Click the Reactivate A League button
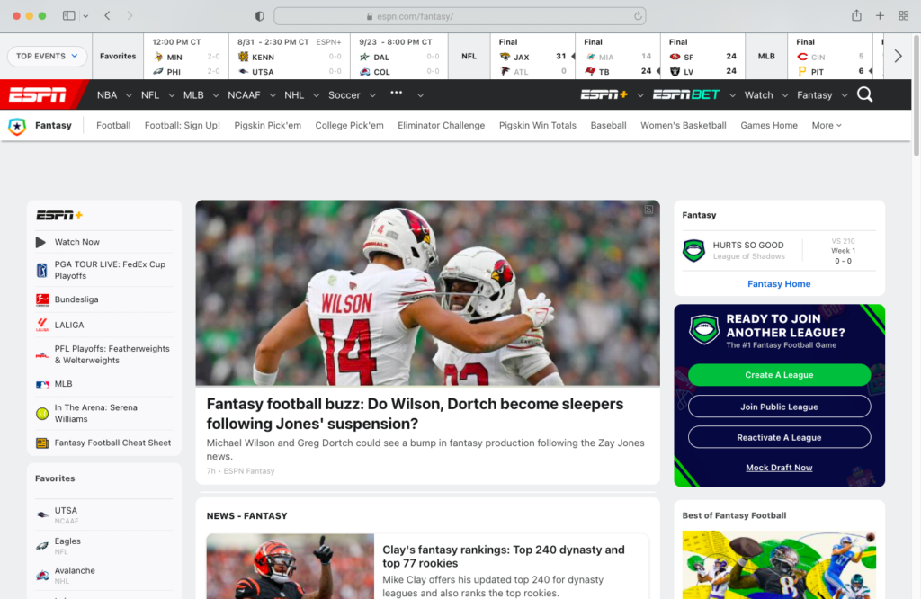Image resolution: width=921 pixels, height=599 pixels. coord(779,437)
